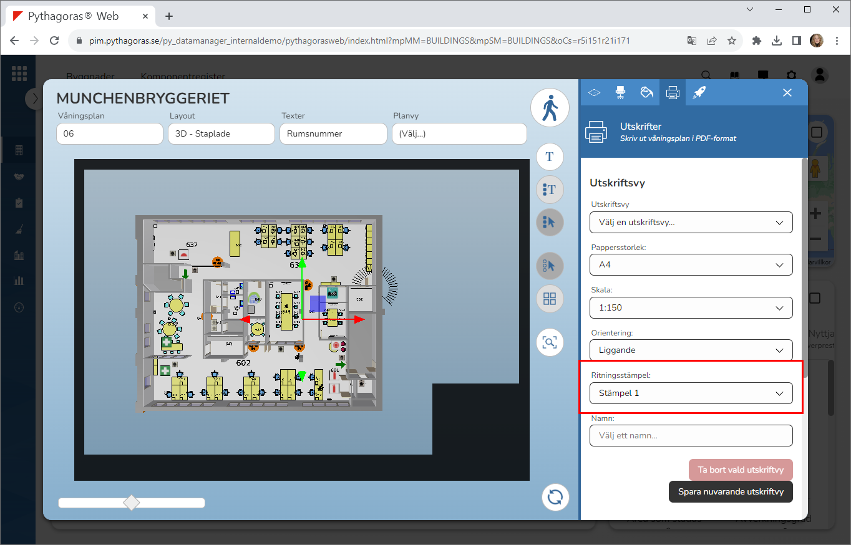Click Spara nuvarande utskriftsvy button
Screen dimensions: 851x545
pyautogui.click(x=730, y=491)
